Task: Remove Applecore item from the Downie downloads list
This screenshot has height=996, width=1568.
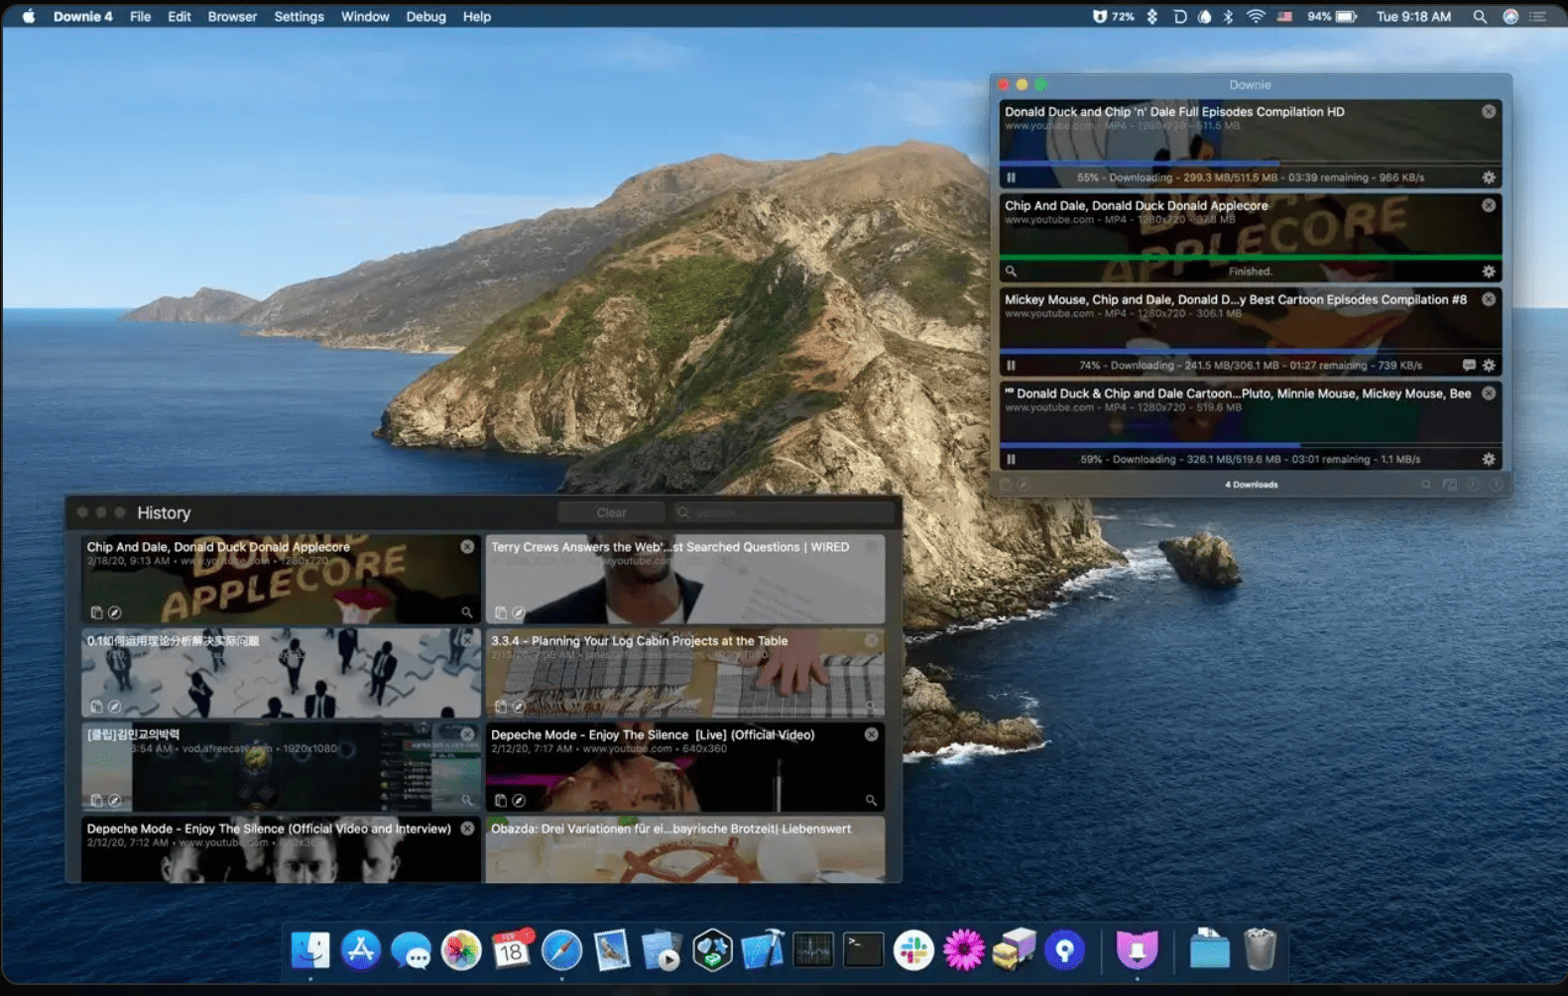Action: pyautogui.click(x=1488, y=205)
